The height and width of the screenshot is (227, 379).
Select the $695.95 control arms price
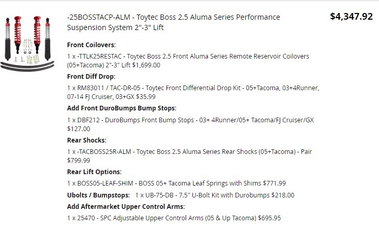pyautogui.click(x=269, y=218)
